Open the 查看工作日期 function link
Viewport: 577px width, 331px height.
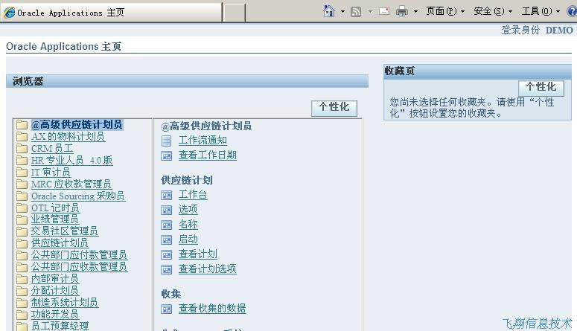click(208, 155)
